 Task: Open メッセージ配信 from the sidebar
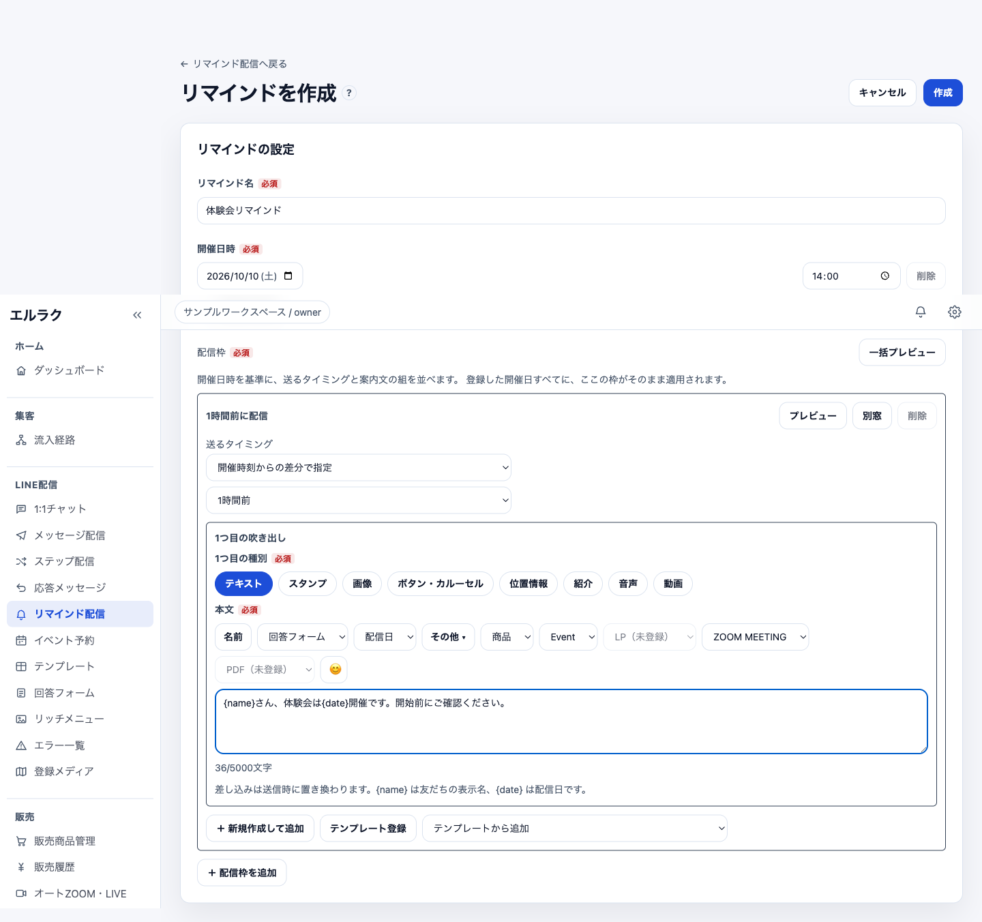(x=80, y=535)
